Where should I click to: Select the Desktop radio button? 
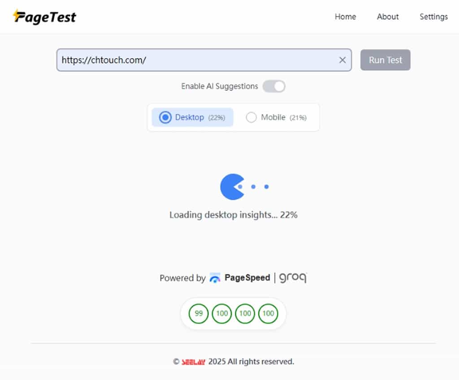pos(166,117)
